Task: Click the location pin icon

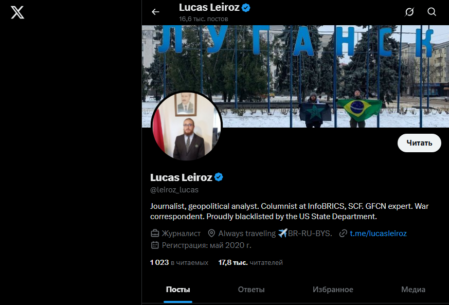Action: click(211, 234)
